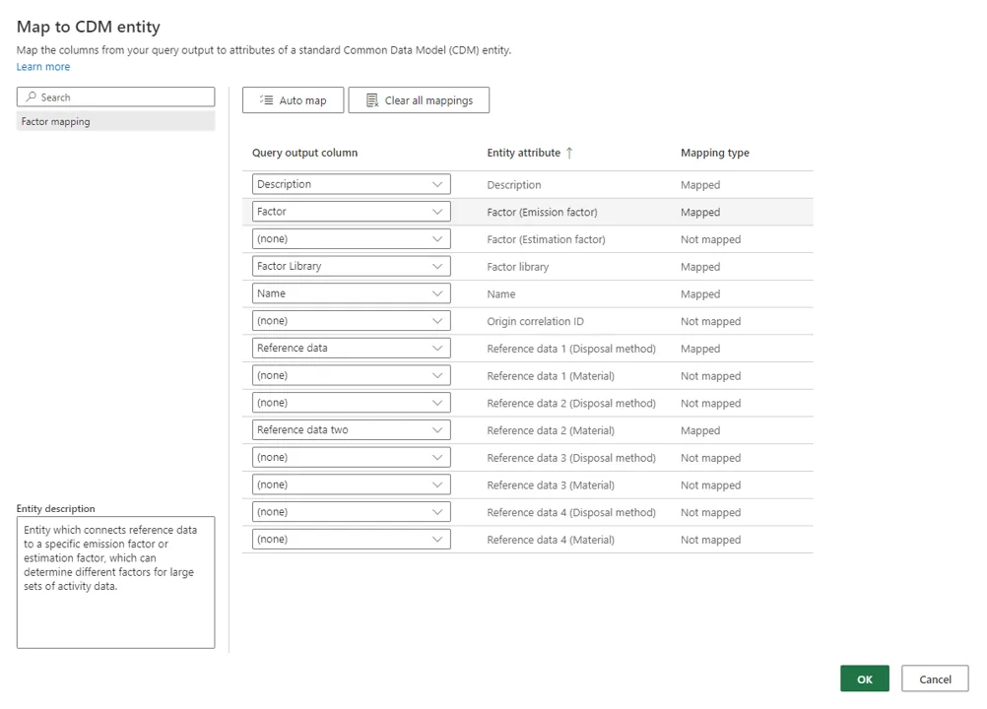Open dropdown for Name attribute row

[x=352, y=293]
